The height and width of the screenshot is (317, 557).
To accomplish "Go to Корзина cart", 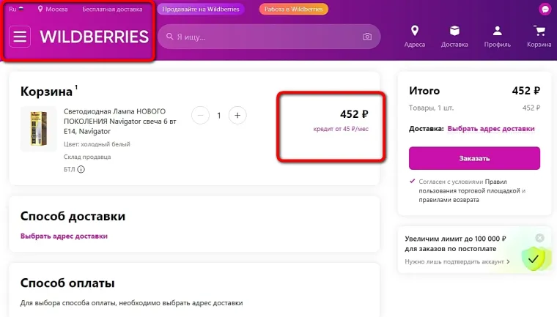I will (539, 36).
